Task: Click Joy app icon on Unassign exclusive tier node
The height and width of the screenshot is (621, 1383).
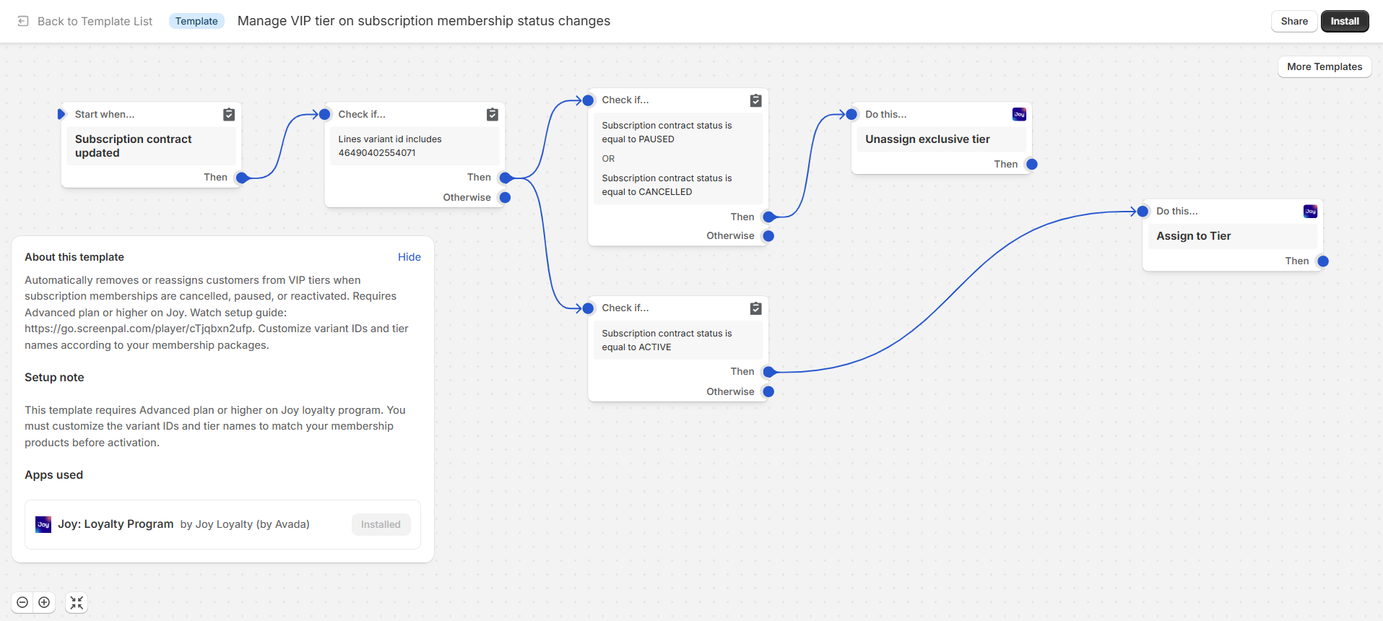Action: pos(1019,114)
